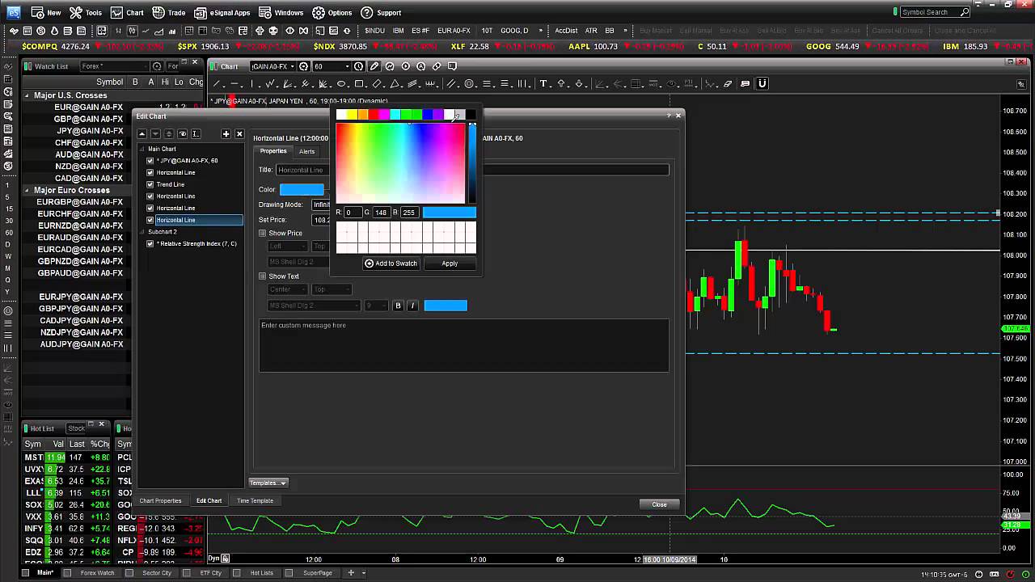Select the triangle drawing tool
The image size is (1035, 582).
[395, 84]
